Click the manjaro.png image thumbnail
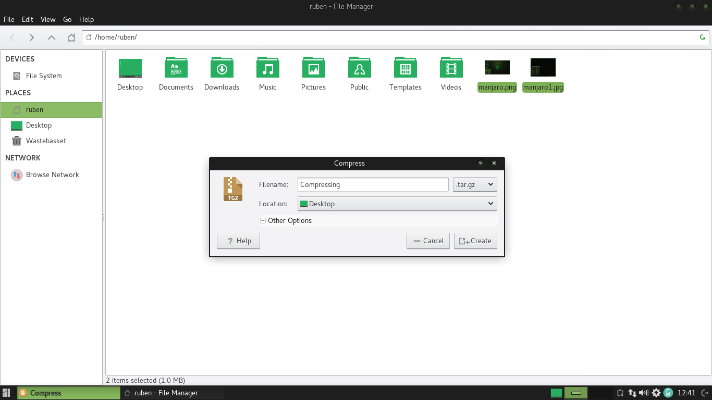 [x=497, y=67]
